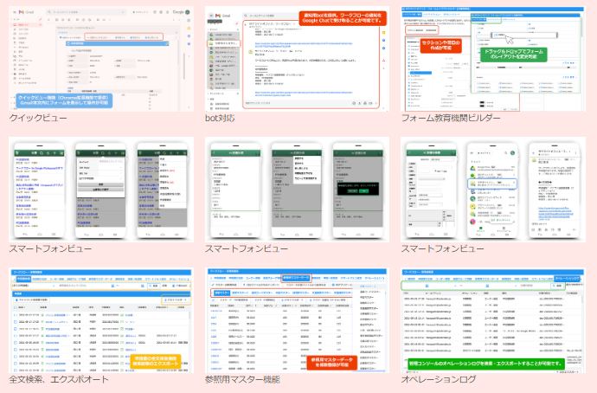This screenshot has width=597, height=393.
Task: Click the 参照用マスター機能 caption
Action: pos(242,379)
